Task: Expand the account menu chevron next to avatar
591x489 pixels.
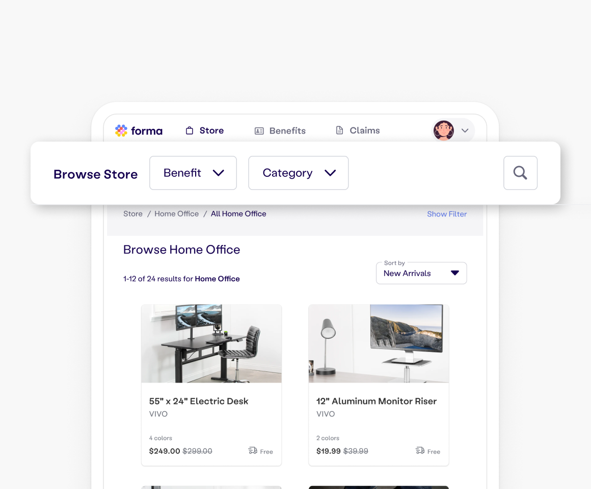Action: [465, 131]
